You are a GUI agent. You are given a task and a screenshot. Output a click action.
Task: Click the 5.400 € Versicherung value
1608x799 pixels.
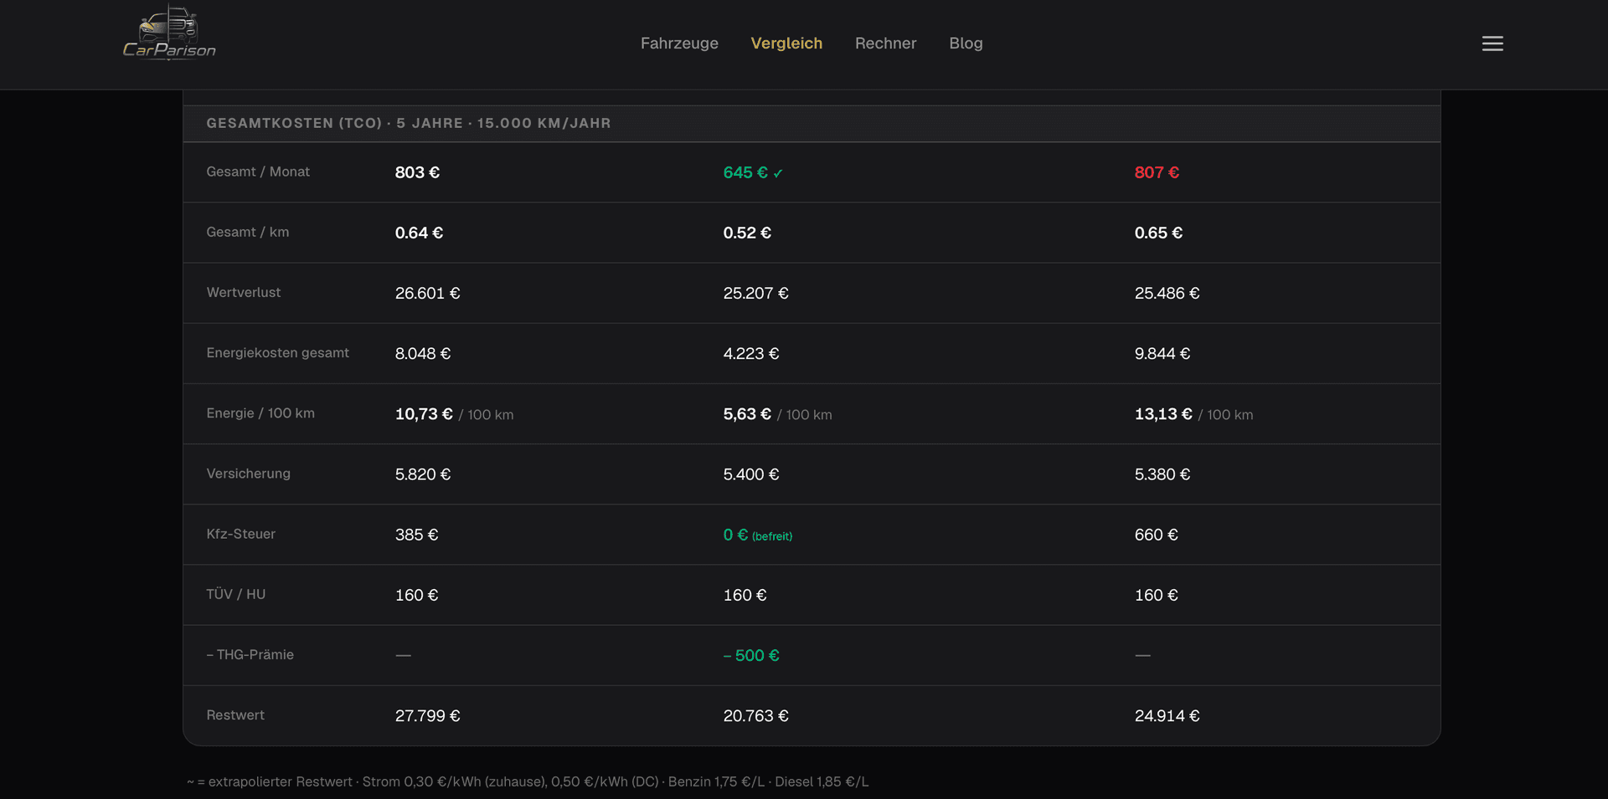(751, 474)
